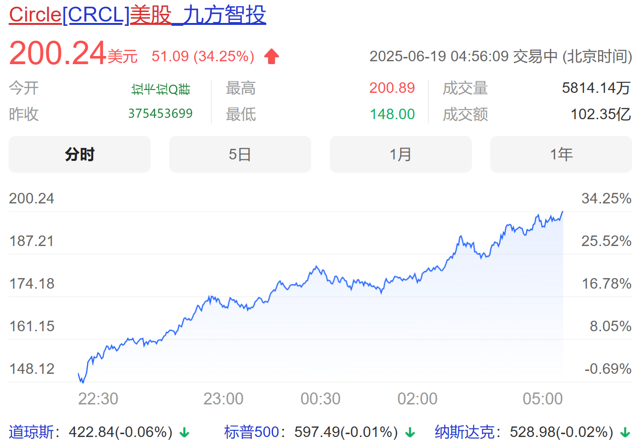Click the 187.21 price axis label
The image size is (644, 448).
coord(32,241)
